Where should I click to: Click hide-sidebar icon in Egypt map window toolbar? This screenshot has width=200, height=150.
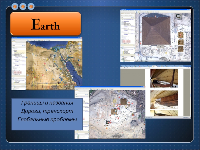pyautogui.click(x=28, y=40)
